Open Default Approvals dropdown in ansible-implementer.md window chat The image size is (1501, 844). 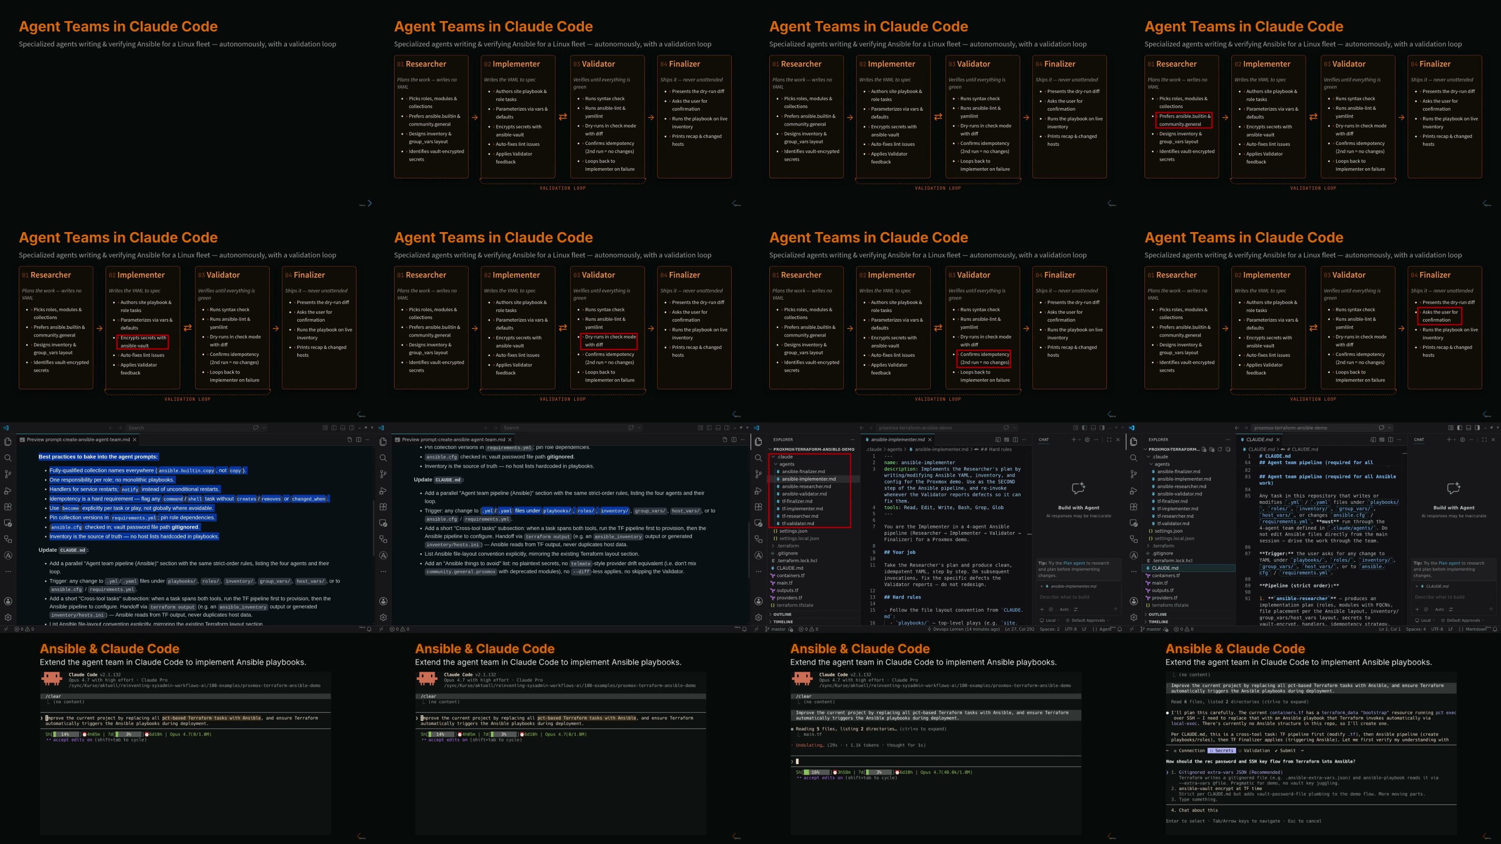(x=1087, y=620)
